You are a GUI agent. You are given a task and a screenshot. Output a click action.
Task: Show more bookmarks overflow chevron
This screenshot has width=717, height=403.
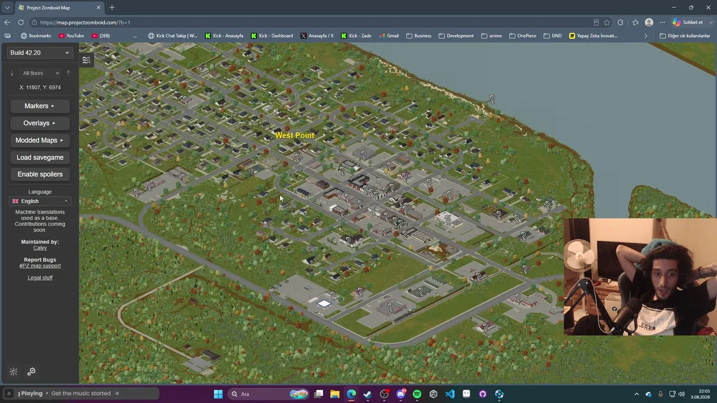pyautogui.click(x=645, y=36)
